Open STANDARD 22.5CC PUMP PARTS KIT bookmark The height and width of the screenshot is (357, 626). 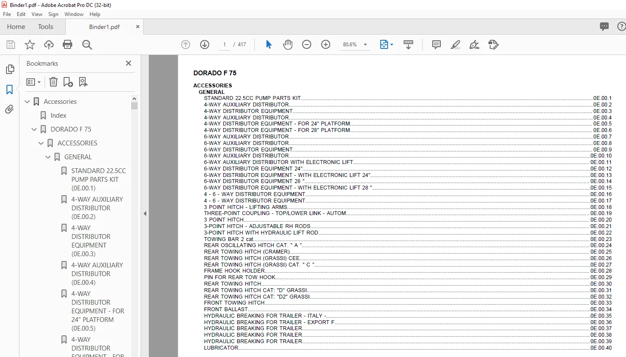[x=99, y=180]
